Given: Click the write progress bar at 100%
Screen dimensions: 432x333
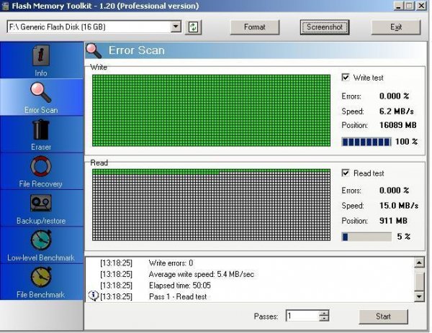Looking at the screenshot, I should 366,142.
